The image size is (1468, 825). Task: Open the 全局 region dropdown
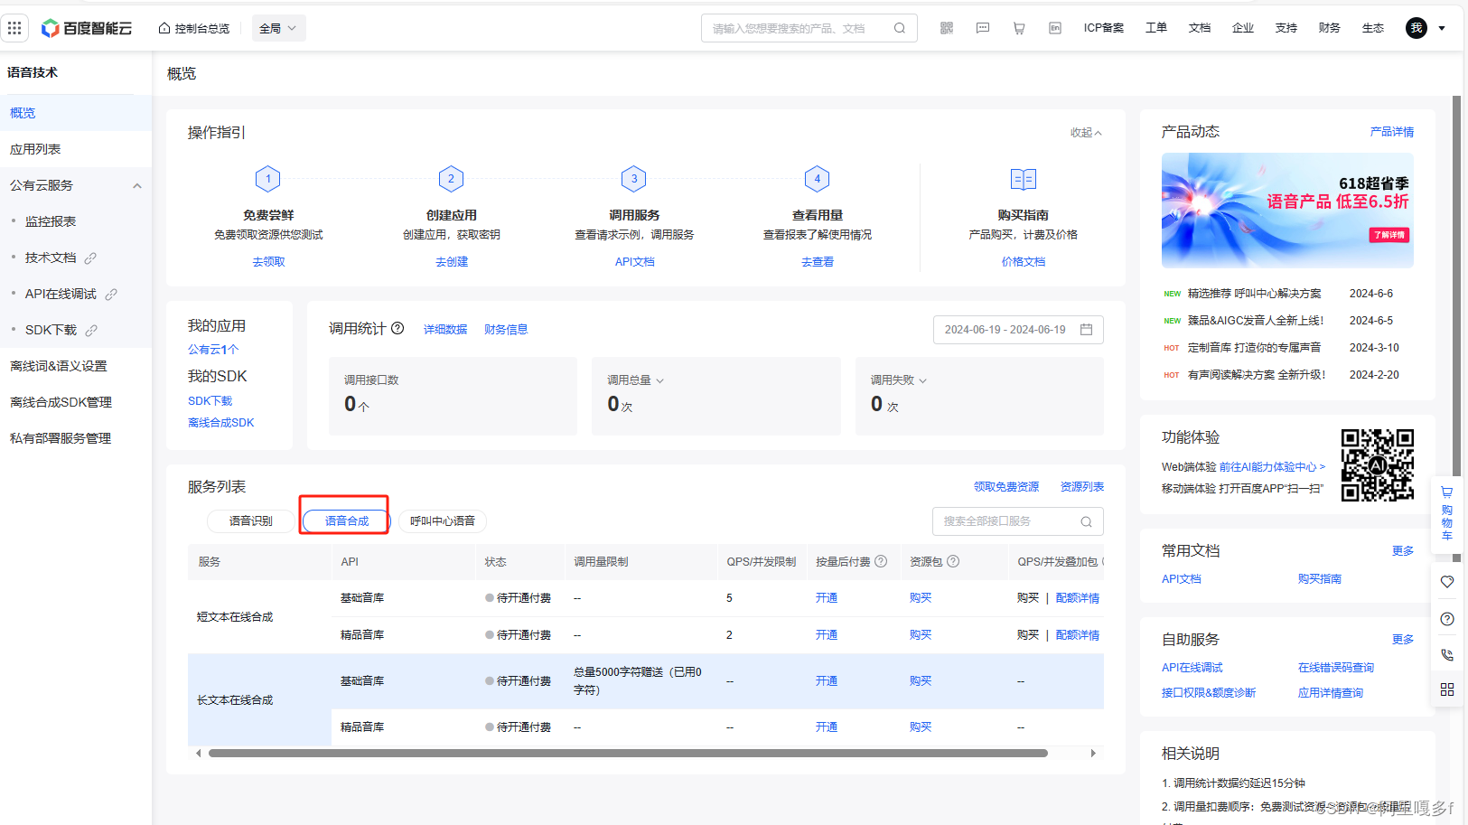tap(278, 28)
